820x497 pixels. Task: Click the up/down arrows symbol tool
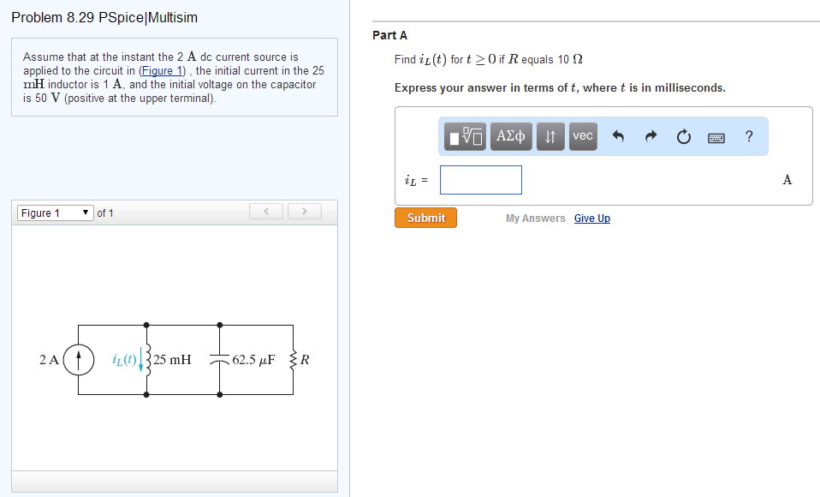tap(550, 135)
